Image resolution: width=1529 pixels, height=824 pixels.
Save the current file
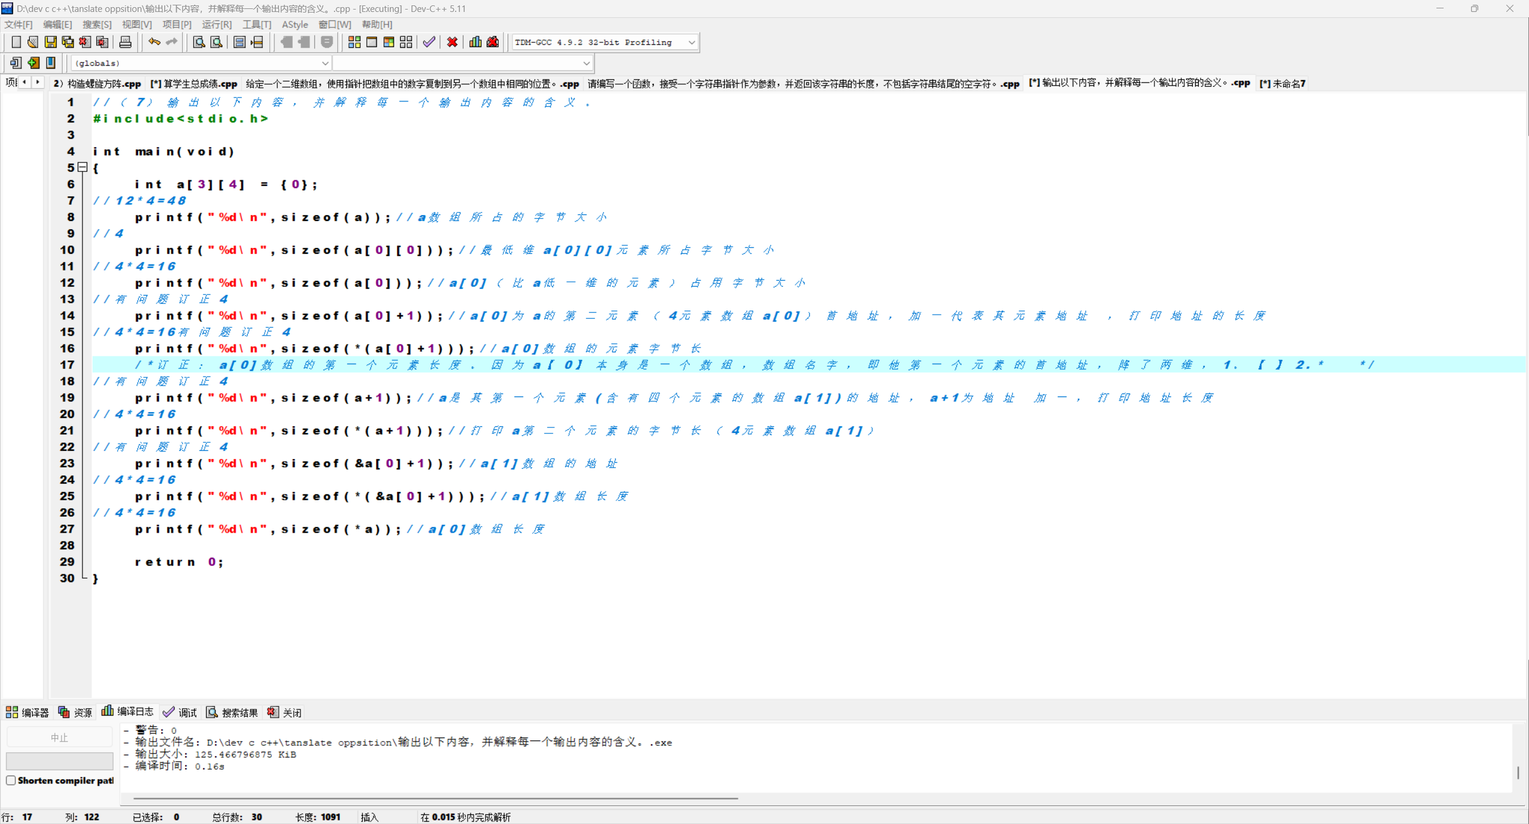pyautogui.click(x=51, y=42)
